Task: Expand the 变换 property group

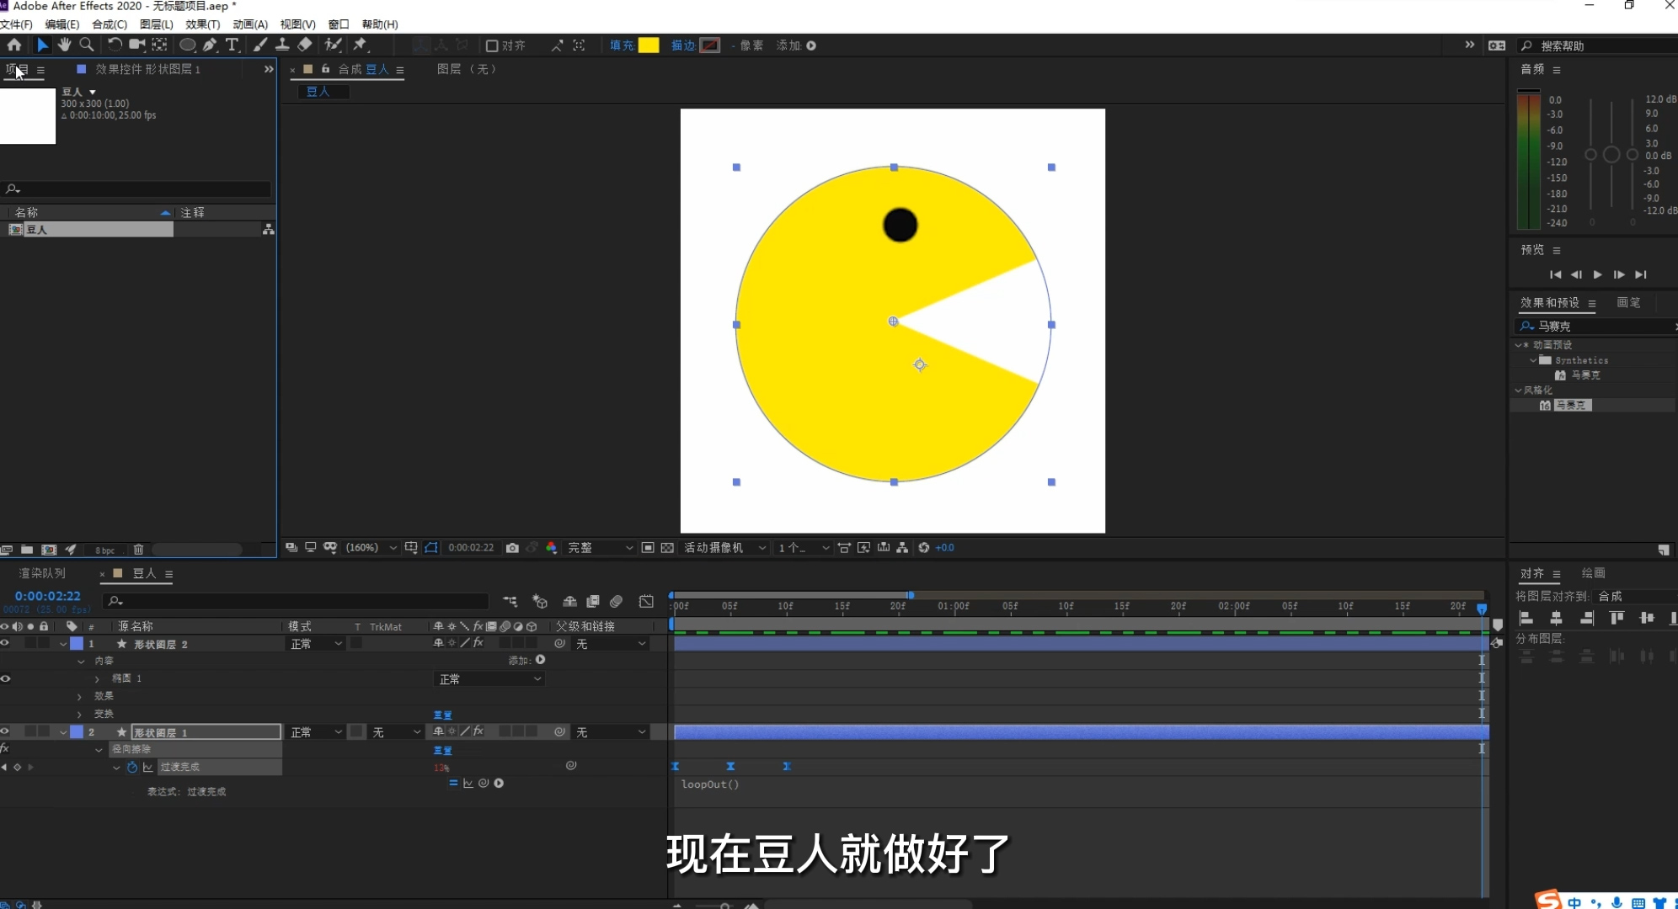Action: (80, 715)
